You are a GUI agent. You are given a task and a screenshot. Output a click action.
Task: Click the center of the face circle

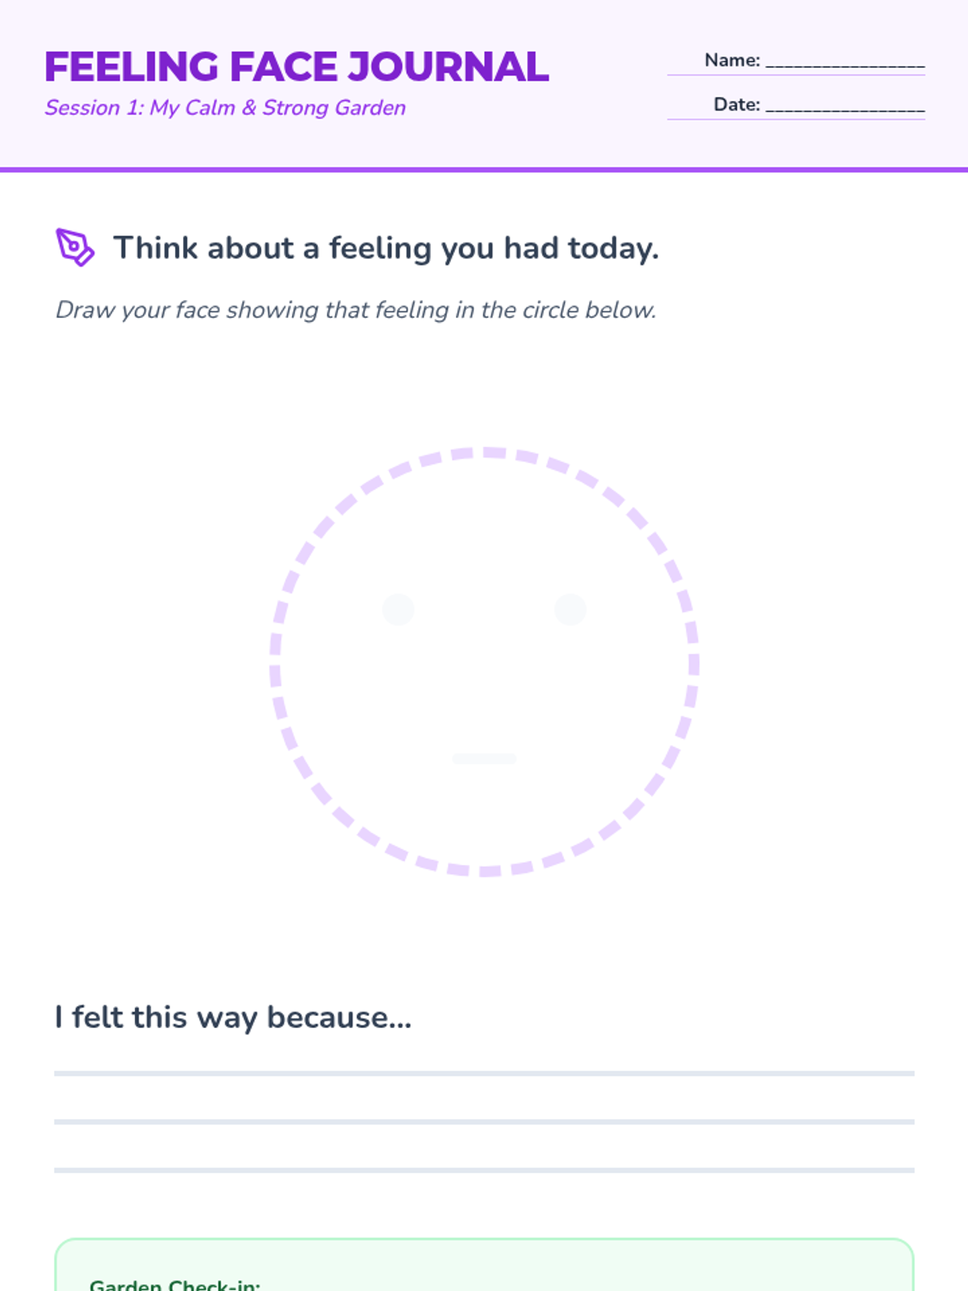[x=484, y=662]
